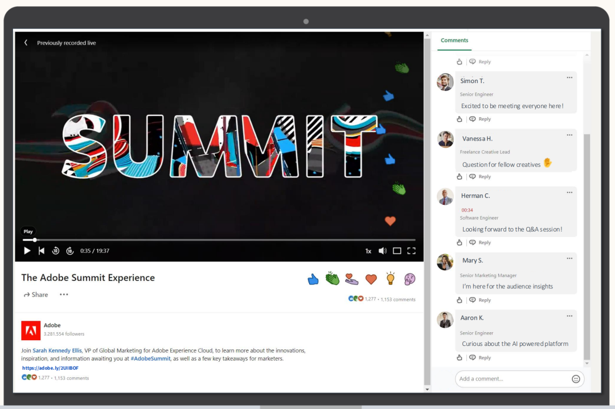Restart video with the skip-to-start icon
Screen dimensions: 615x409
(x=41, y=251)
